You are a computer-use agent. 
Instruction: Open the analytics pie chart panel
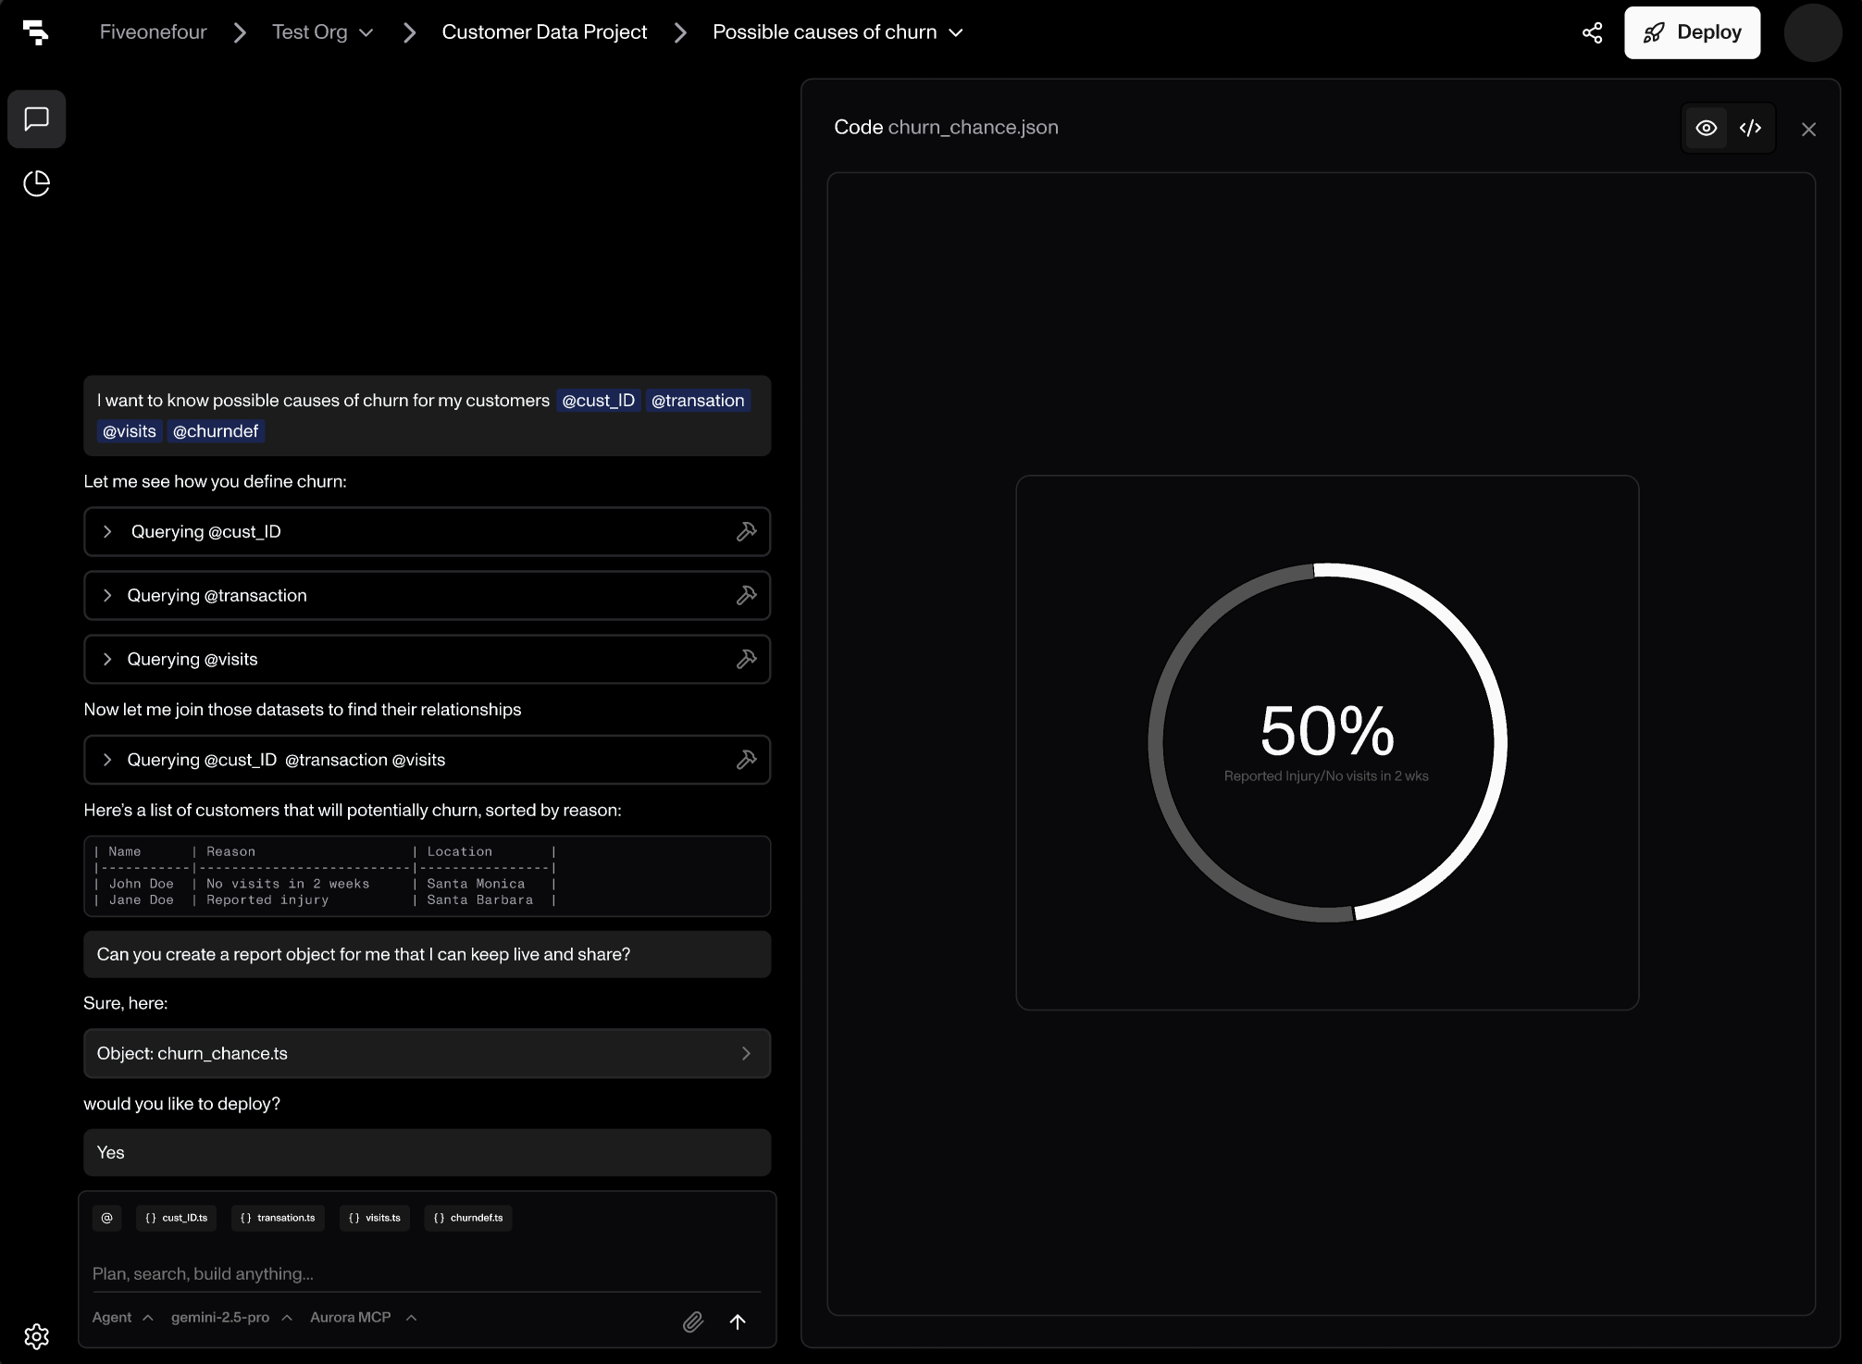pos(37,183)
